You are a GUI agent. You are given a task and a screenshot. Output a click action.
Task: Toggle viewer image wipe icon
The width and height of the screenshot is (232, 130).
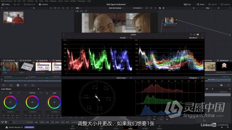[77, 11]
